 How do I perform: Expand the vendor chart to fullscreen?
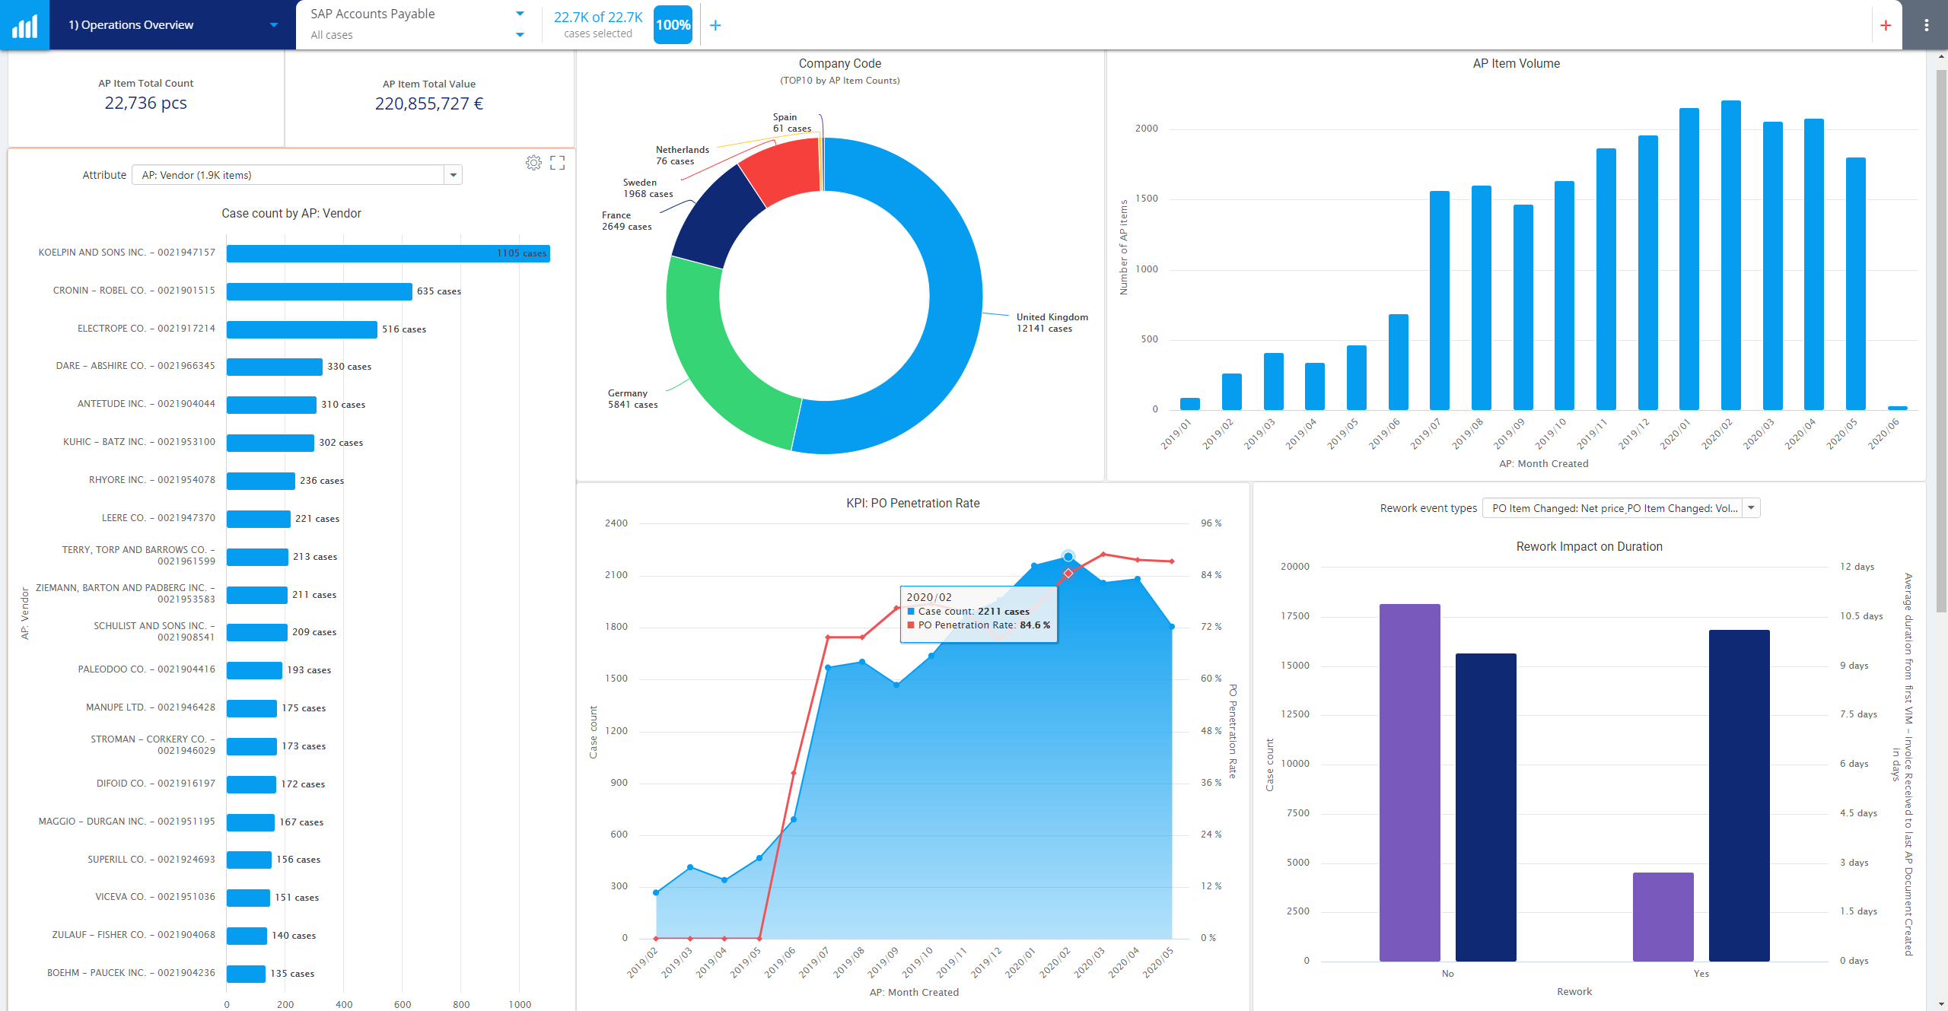[x=558, y=163]
